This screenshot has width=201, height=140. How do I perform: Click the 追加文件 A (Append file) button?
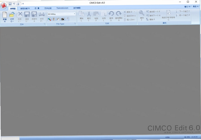130,16
